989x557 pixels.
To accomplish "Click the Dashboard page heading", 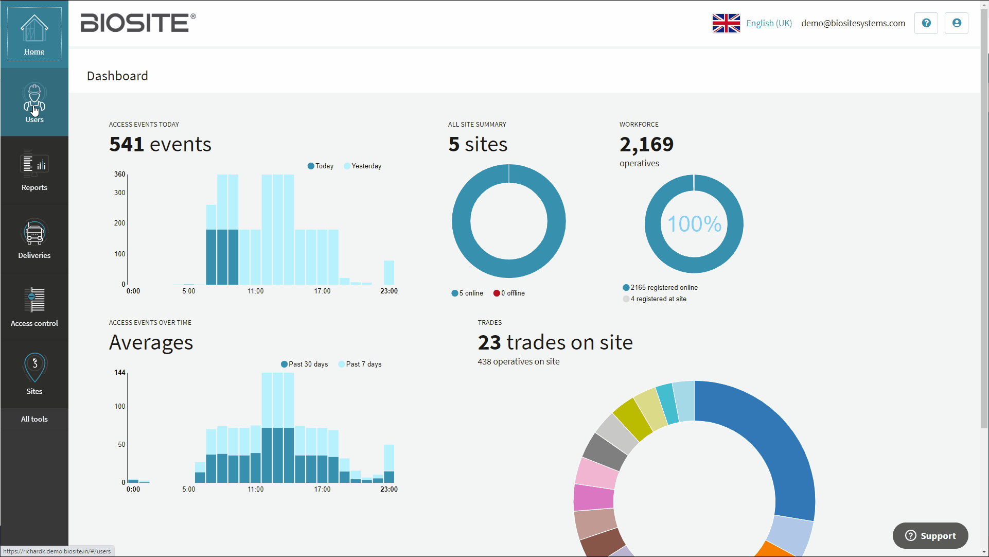I will [x=117, y=76].
